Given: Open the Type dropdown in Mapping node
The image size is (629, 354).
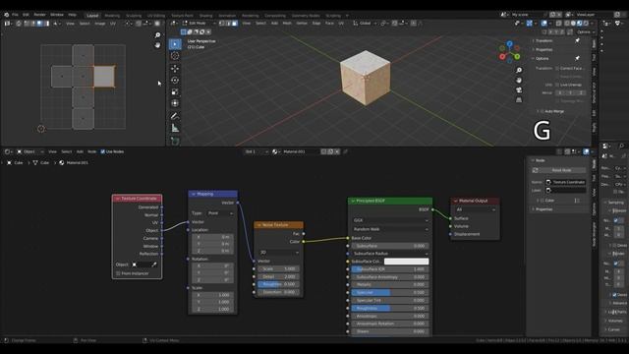Looking at the screenshot, I should [x=220, y=213].
